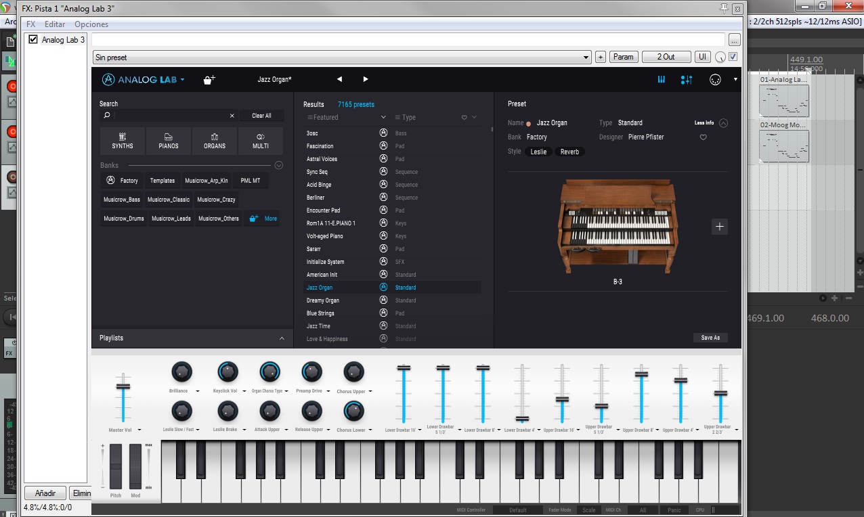Open the FX menu
Viewport: 864px width, 517px height.
point(30,24)
